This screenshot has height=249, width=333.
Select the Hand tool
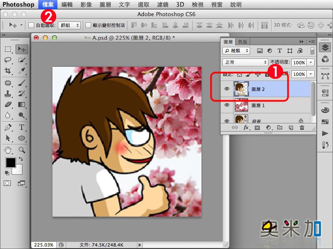[8, 150]
